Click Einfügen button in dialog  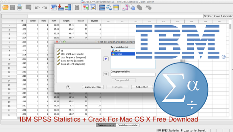click(x=117, y=87)
